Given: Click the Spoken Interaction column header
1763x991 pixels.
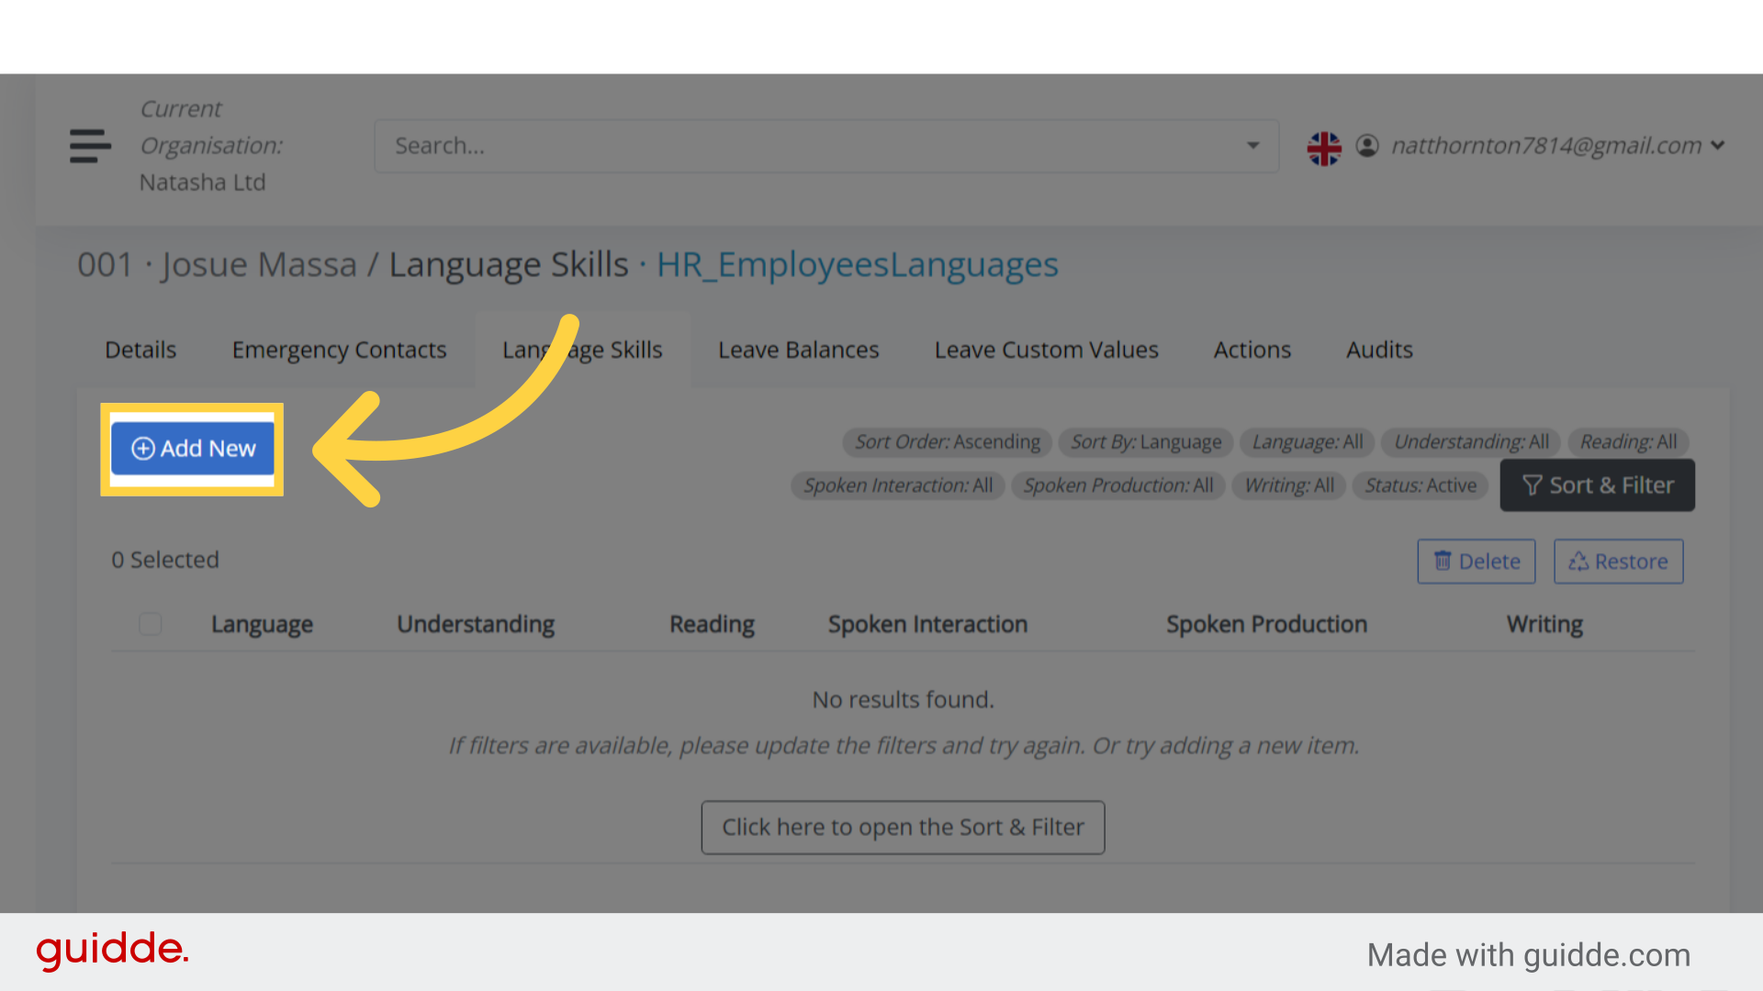Looking at the screenshot, I should 927,624.
